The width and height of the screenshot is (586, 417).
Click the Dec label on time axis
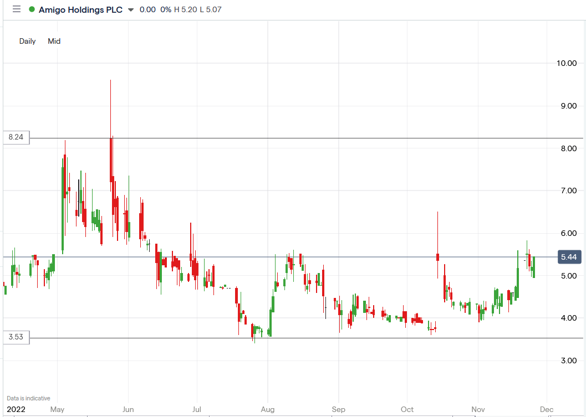pyautogui.click(x=547, y=410)
